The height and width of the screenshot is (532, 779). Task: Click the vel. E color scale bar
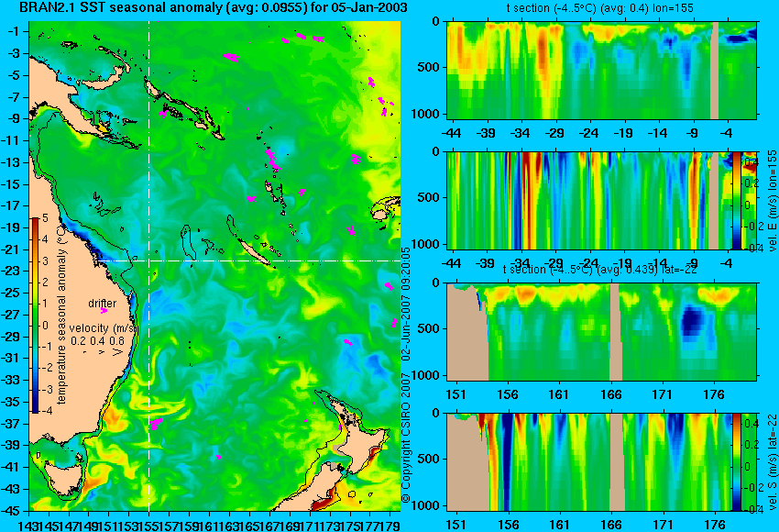[737, 200]
